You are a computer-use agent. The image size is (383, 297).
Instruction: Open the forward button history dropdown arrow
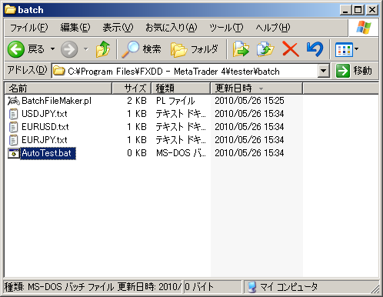[x=86, y=48]
